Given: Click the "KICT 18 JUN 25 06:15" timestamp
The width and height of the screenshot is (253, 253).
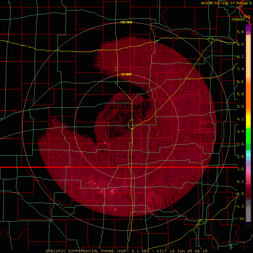Looking at the screenshot, I should [182, 251].
